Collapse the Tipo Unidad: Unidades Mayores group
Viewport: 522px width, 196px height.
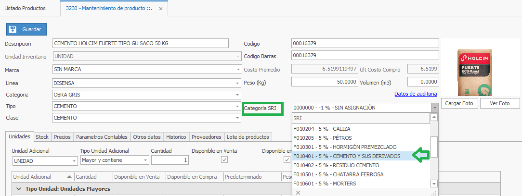tap(19, 189)
